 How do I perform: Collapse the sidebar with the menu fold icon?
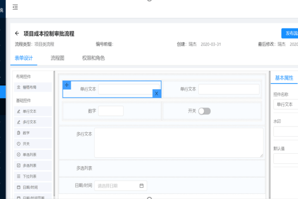pyautogui.click(x=15, y=7)
